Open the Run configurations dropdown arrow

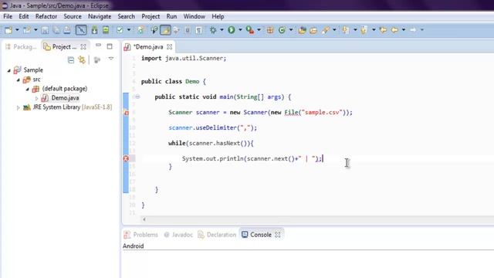point(240,30)
